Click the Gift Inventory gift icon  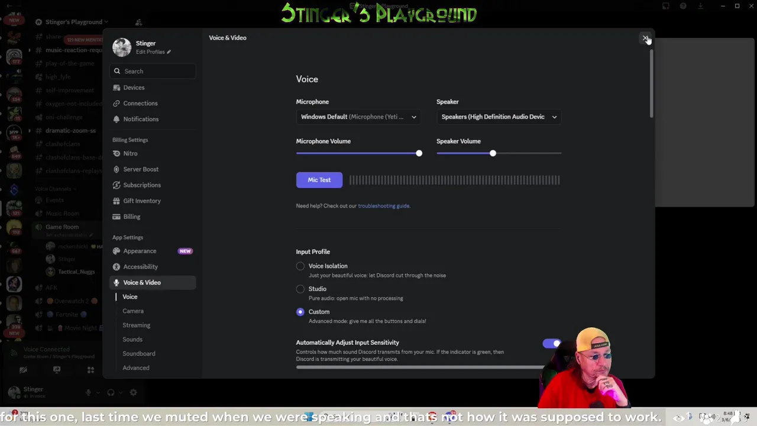pyautogui.click(x=117, y=201)
